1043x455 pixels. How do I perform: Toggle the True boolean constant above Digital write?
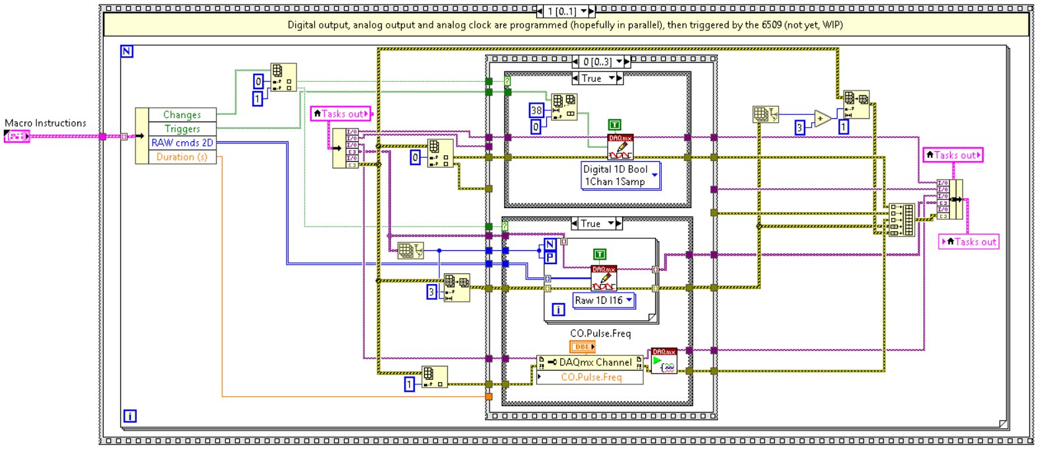[614, 125]
